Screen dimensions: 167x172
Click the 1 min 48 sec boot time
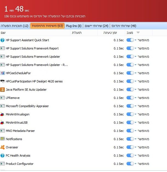coord(17,9)
